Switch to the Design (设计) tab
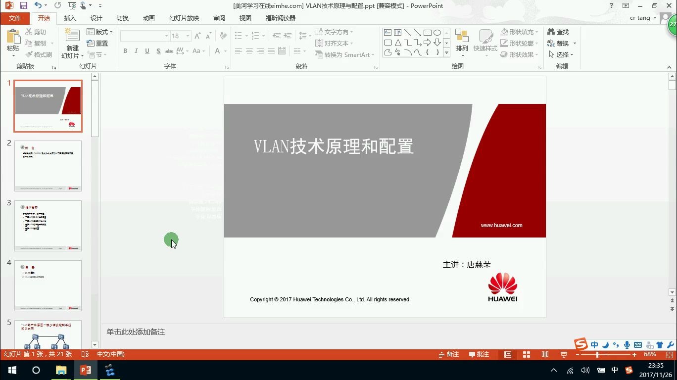Screen dimensions: 677x380 click(x=97, y=18)
